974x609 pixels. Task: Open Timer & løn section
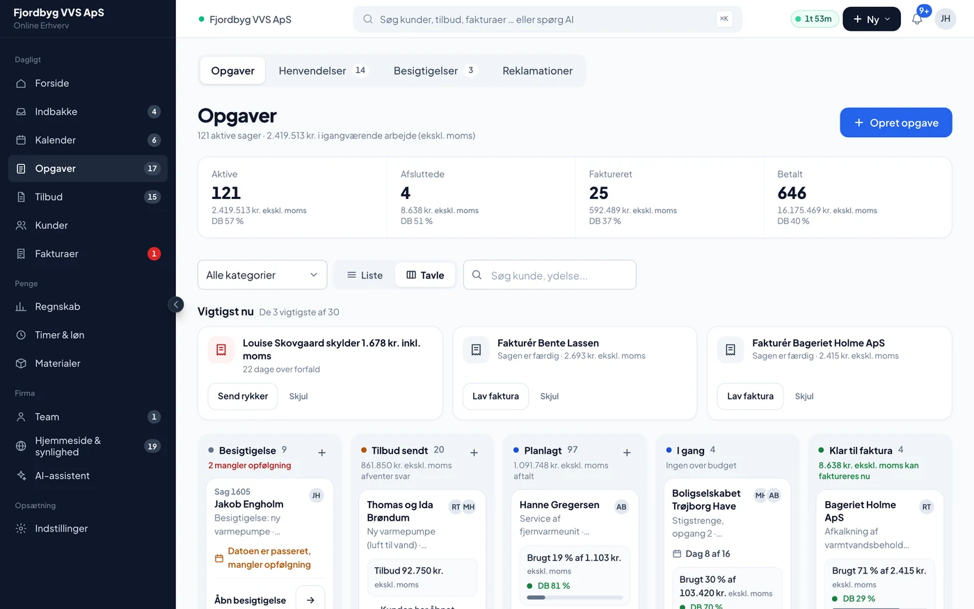point(88,335)
